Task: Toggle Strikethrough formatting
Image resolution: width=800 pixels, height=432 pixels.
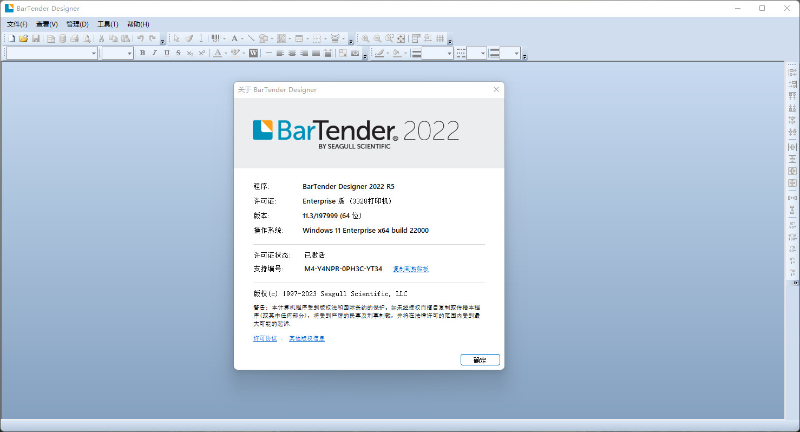Action: pos(178,53)
